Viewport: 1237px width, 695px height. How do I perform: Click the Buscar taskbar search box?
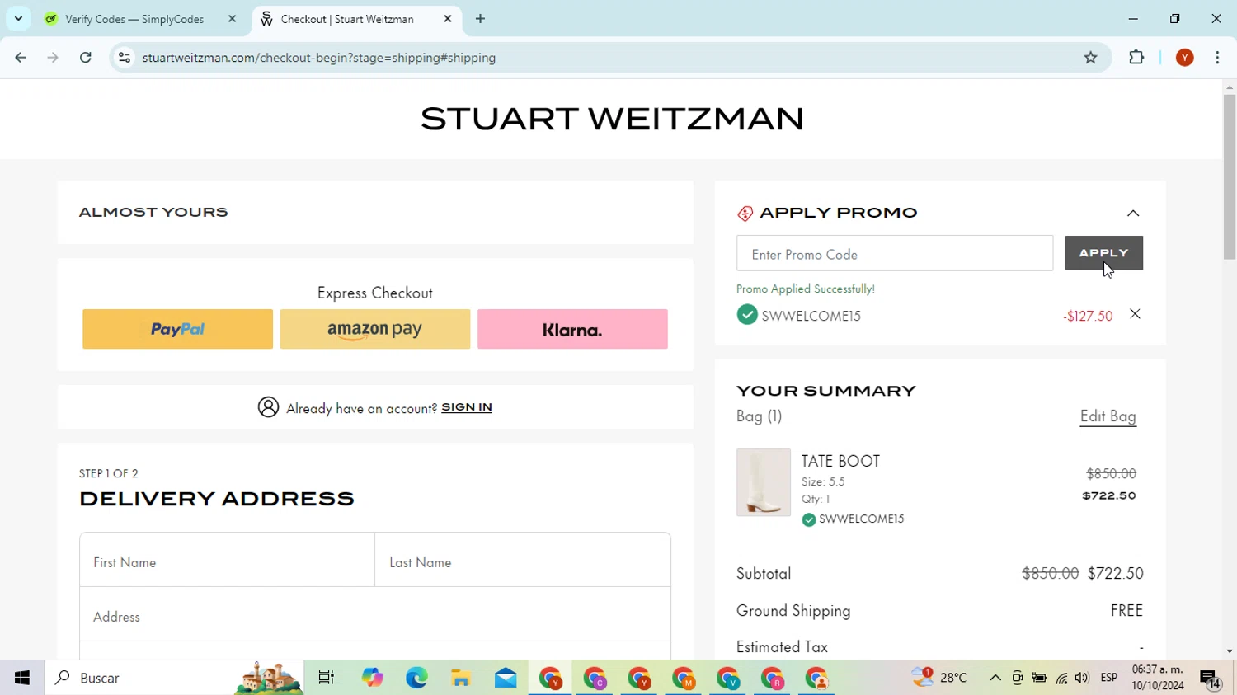pos(174,678)
